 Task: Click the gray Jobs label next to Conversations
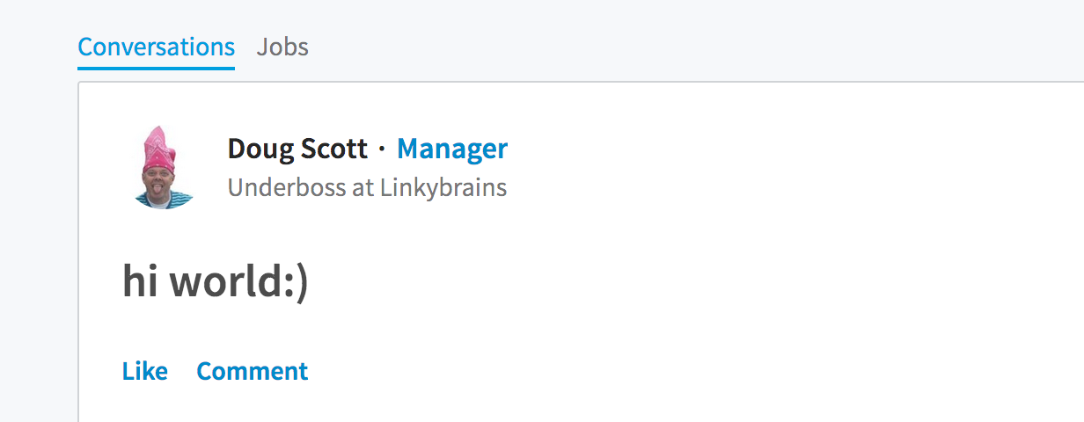(282, 47)
